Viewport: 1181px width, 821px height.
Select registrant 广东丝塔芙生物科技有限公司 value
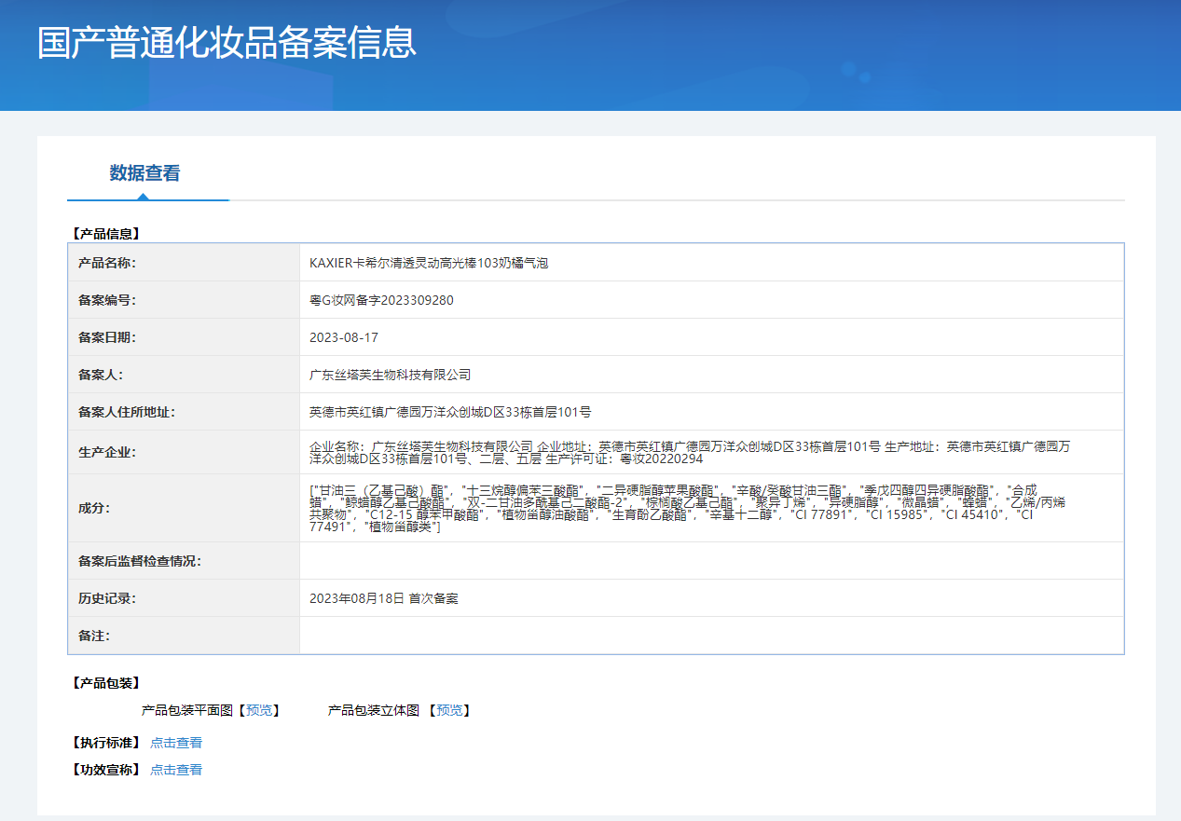pyautogui.click(x=390, y=375)
